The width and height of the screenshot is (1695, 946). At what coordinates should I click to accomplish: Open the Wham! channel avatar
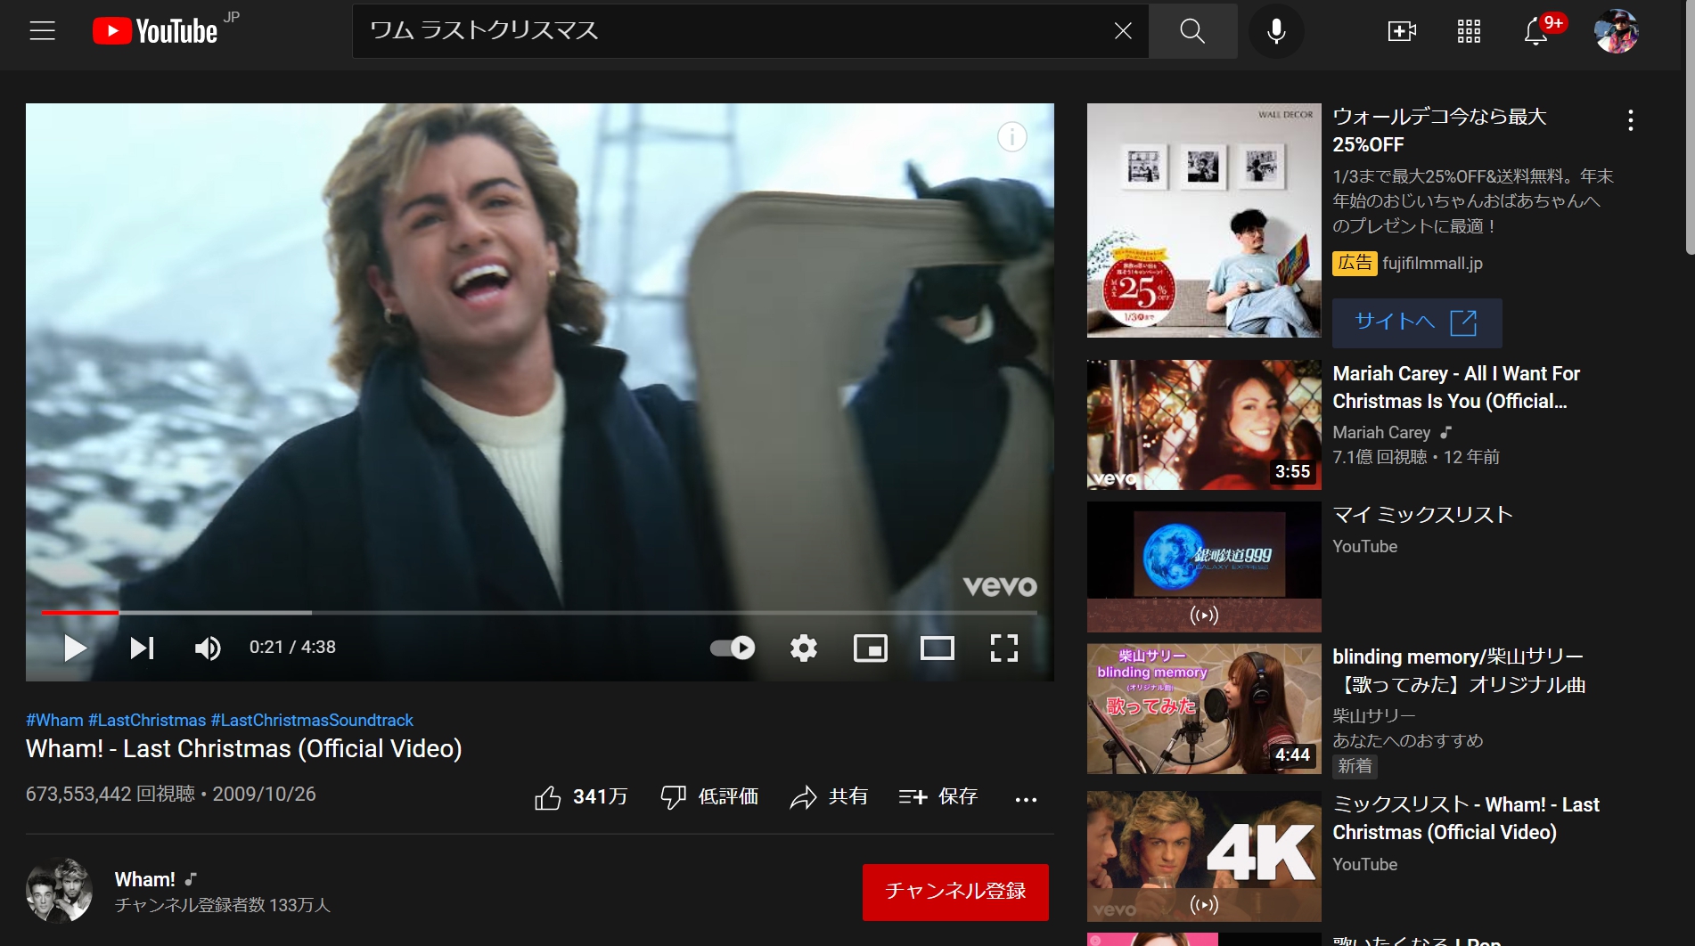[x=59, y=891]
